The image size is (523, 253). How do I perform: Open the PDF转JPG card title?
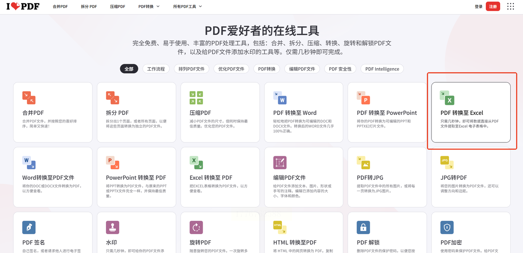tap(370, 178)
